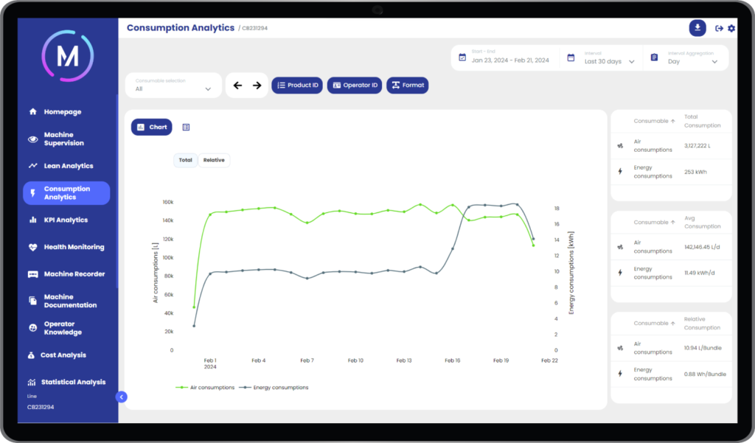The width and height of the screenshot is (755, 443).
Task: Click the 253 kWh value
Action: pos(695,172)
